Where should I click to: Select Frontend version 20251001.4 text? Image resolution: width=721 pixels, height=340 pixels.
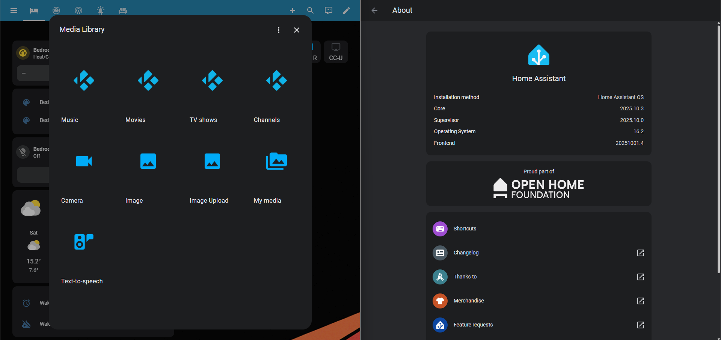coord(629,143)
